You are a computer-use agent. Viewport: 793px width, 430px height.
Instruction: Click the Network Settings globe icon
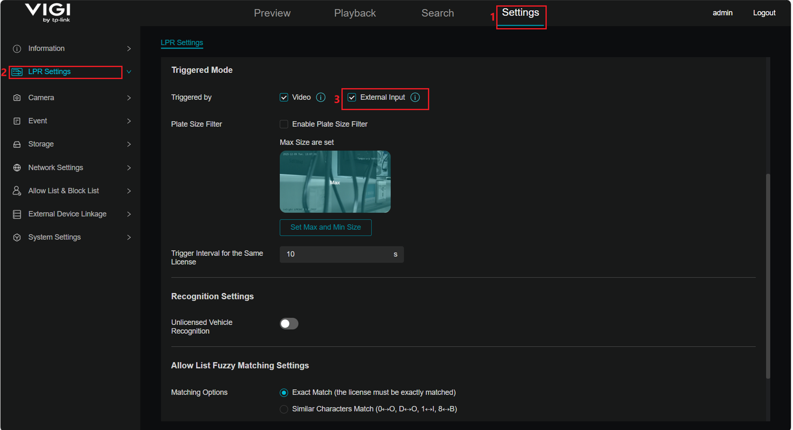click(17, 167)
